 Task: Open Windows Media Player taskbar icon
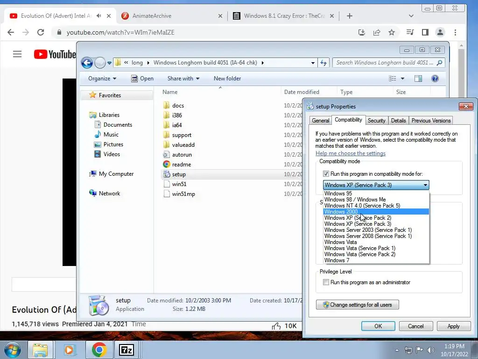(69, 350)
